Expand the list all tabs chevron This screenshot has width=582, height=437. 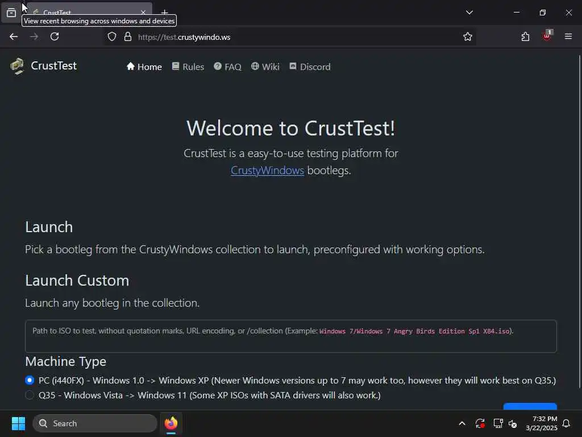[469, 13]
